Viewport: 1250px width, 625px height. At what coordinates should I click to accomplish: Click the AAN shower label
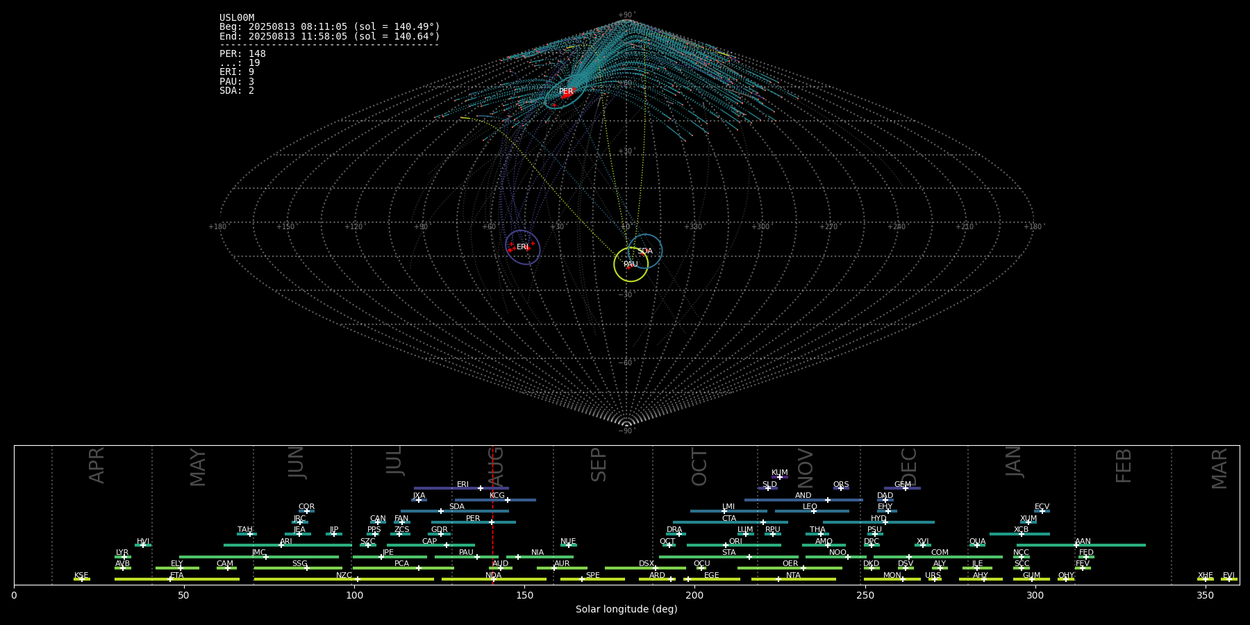tap(1083, 542)
